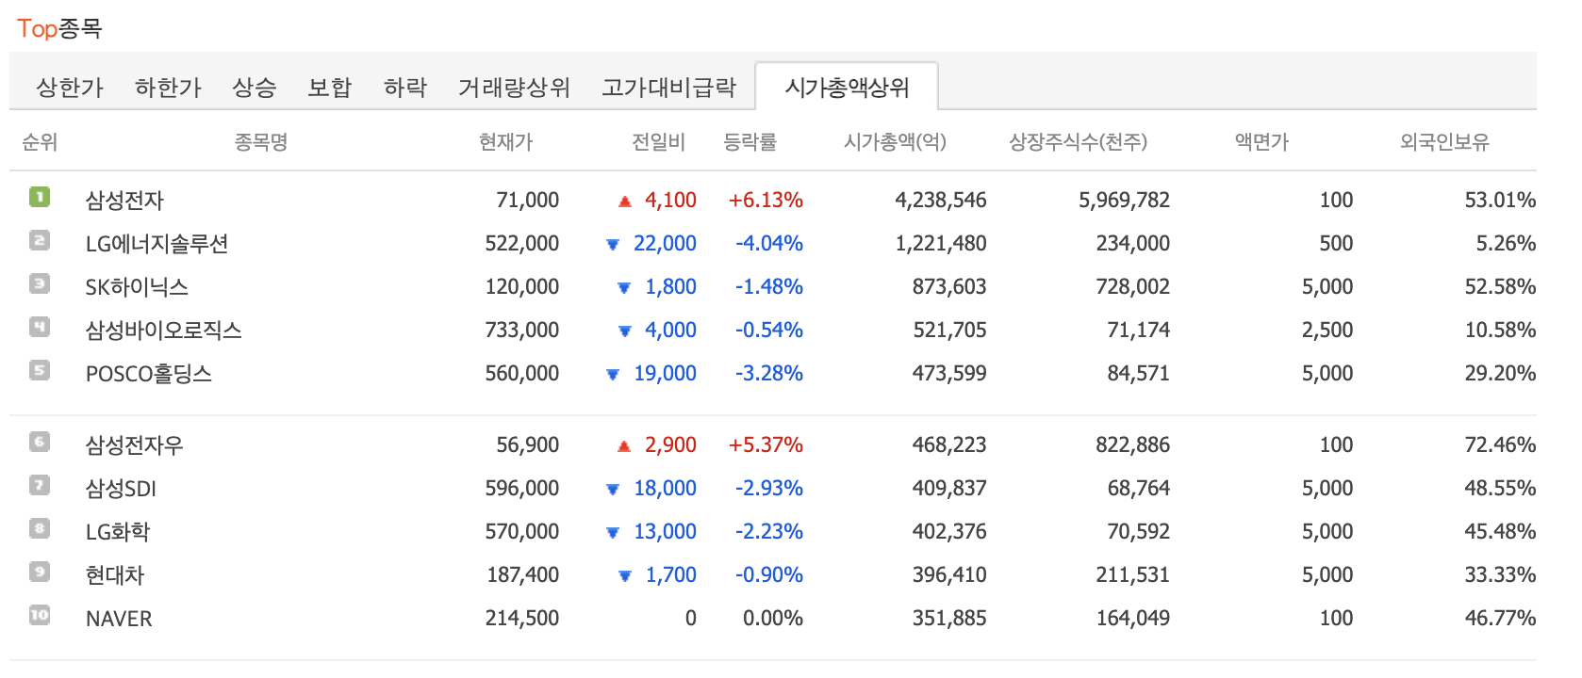
Task: Click the price 560,000
Action: click(522, 373)
